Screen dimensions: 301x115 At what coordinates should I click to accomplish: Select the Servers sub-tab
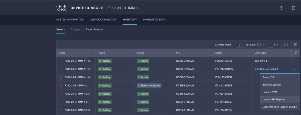pos(61,30)
